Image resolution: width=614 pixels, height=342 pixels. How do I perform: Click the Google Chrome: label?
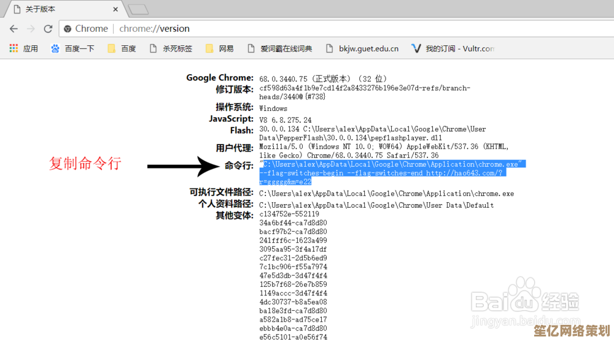[220, 78]
